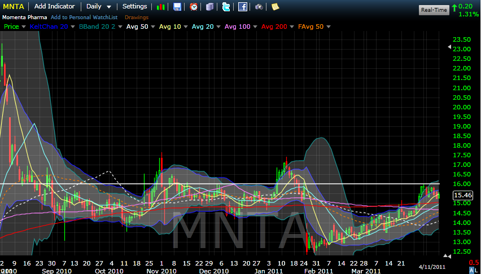The width and height of the screenshot is (481, 274).
Task: Click the Dec 2010 axis label
Action: coord(214,271)
